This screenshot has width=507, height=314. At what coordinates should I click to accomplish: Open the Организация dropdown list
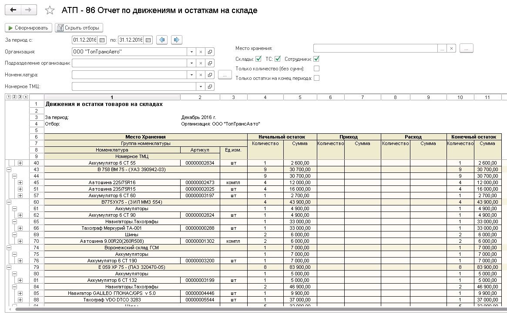pos(192,52)
